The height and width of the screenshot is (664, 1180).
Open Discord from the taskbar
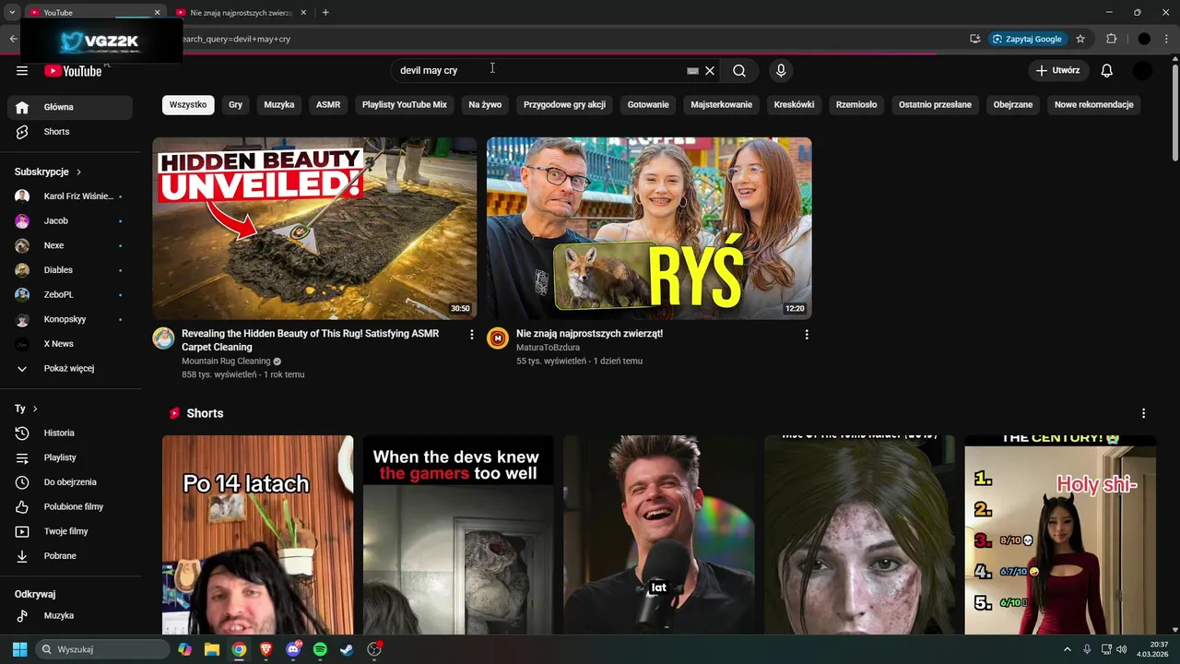coord(293,649)
